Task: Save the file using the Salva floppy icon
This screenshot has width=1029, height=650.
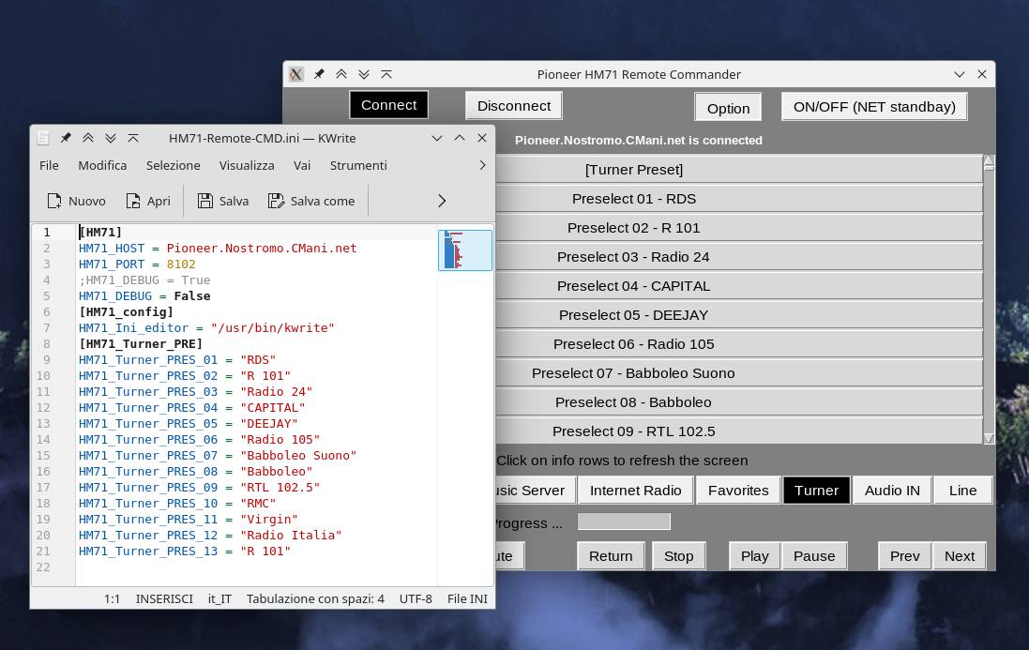Action: (x=205, y=201)
